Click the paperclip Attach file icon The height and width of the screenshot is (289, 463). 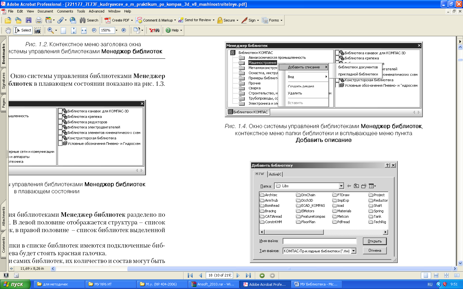(x=61, y=20)
